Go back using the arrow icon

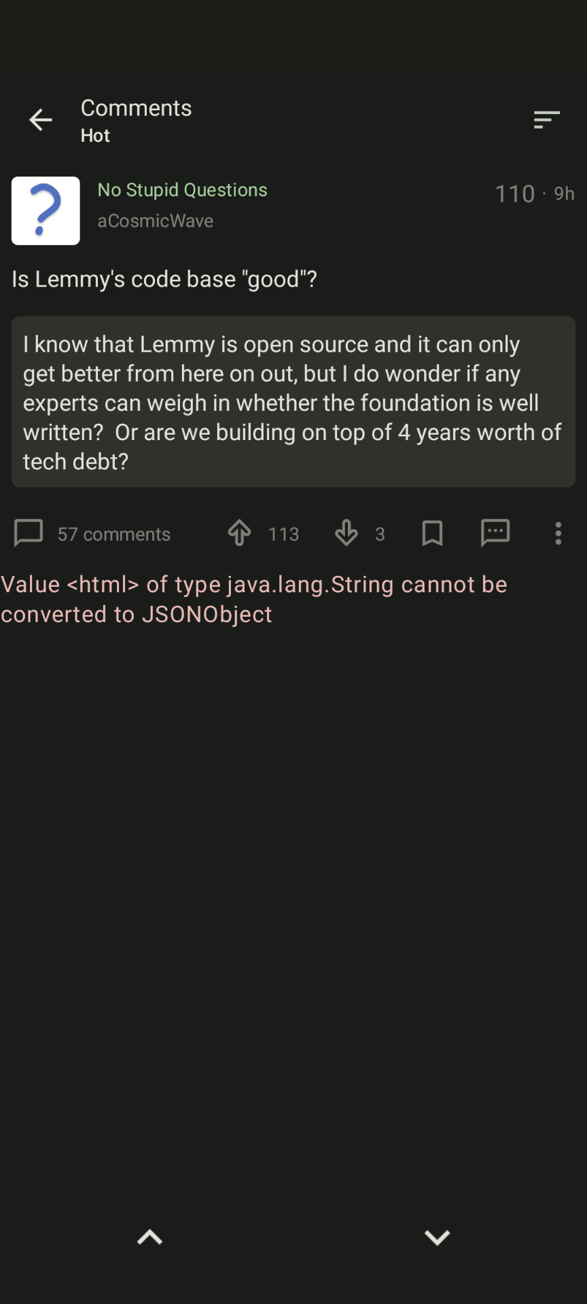click(x=41, y=120)
